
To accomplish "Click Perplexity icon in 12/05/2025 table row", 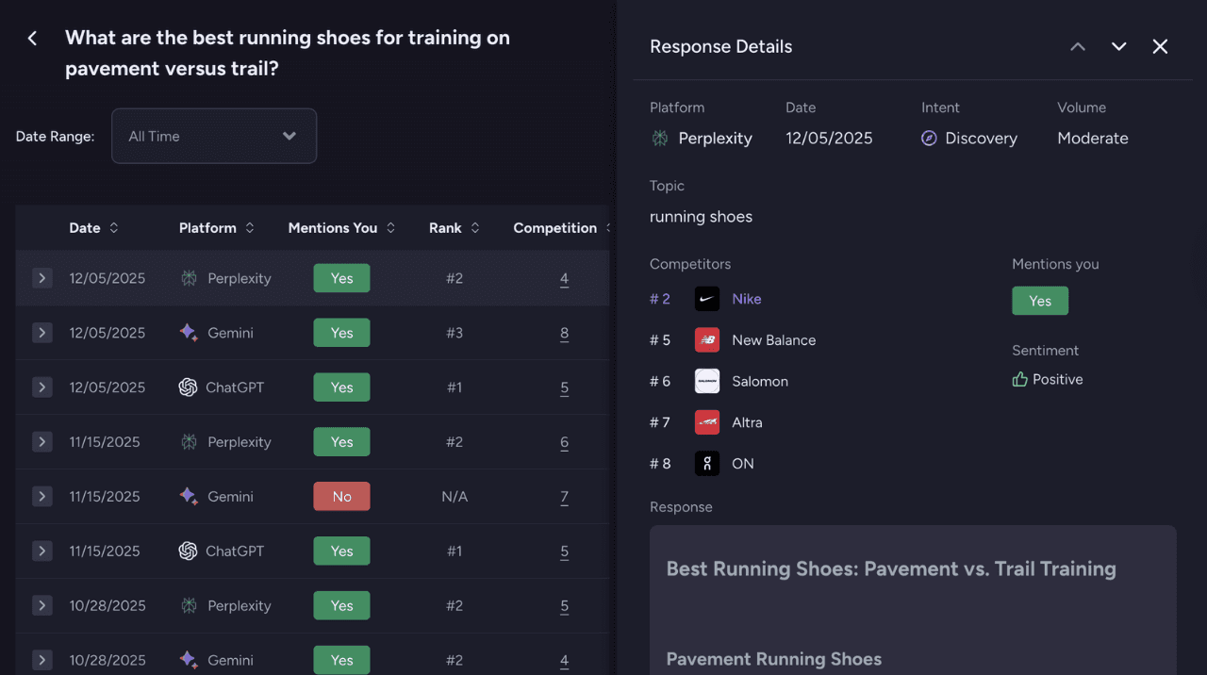I will click(x=189, y=278).
